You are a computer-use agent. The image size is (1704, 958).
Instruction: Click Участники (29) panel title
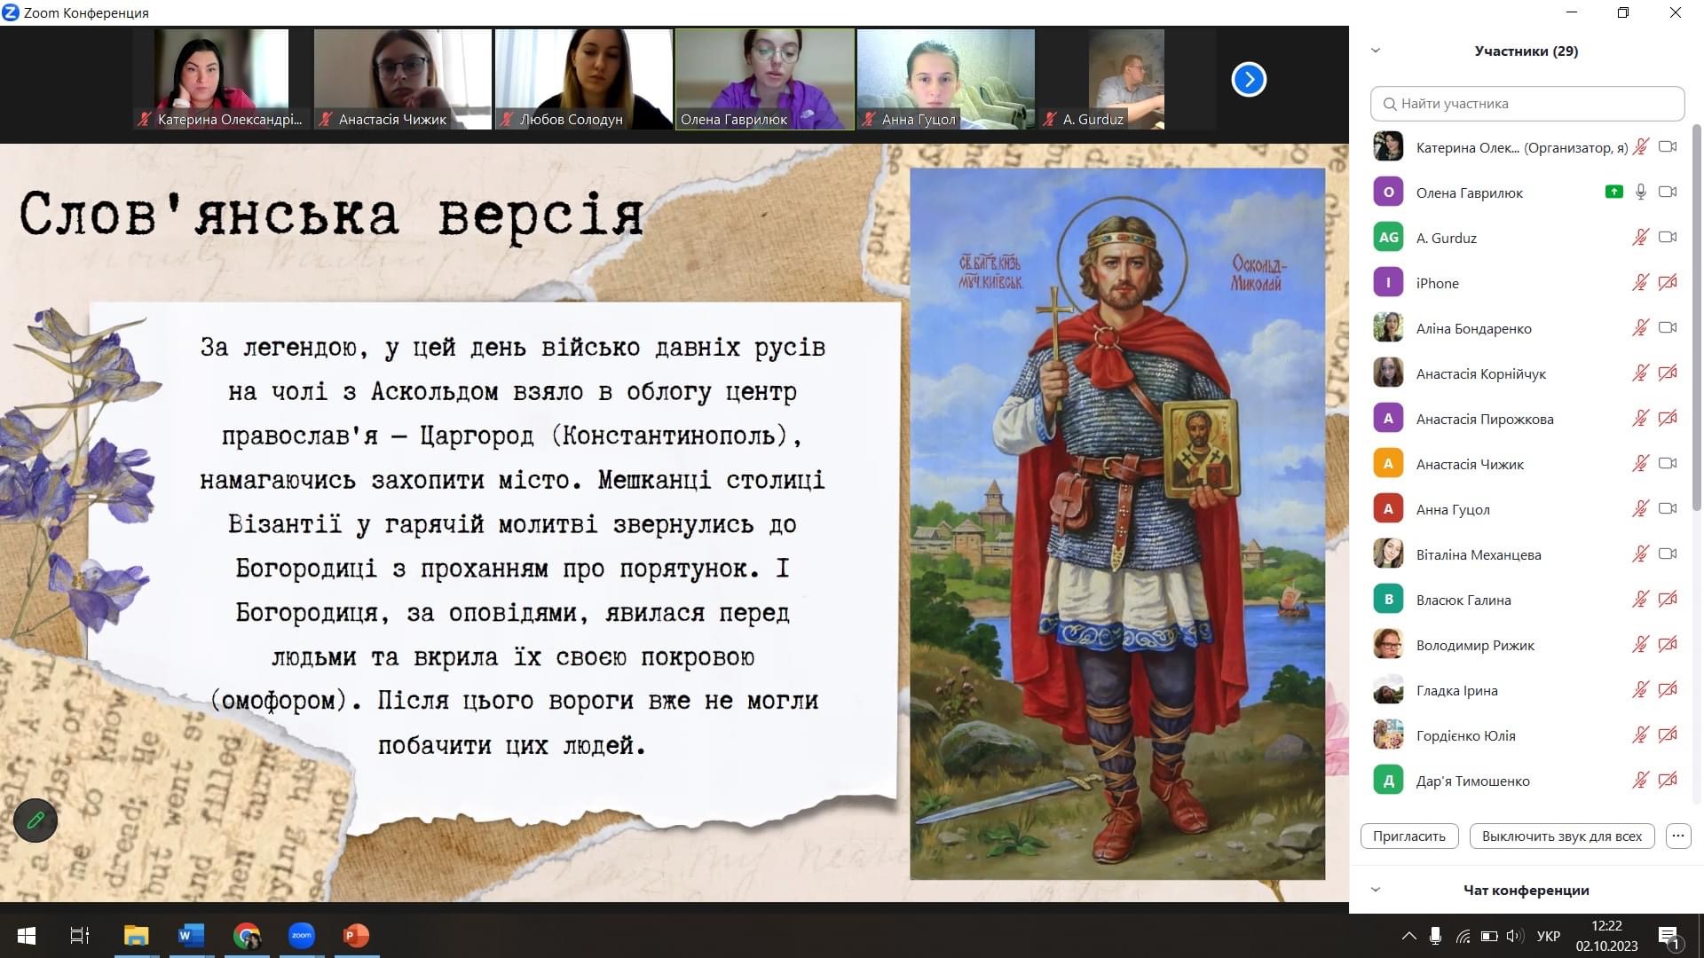pos(1526,51)
